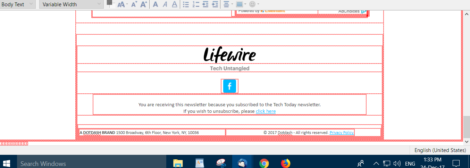470x168 pixels.
Task: Increase font size with larger A icon
Action: coord(144,5)
